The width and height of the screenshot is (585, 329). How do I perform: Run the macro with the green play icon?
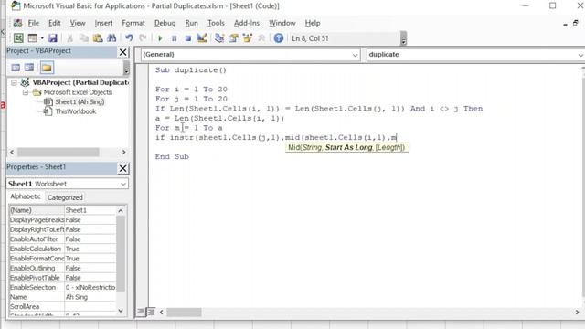pos(160,38)
